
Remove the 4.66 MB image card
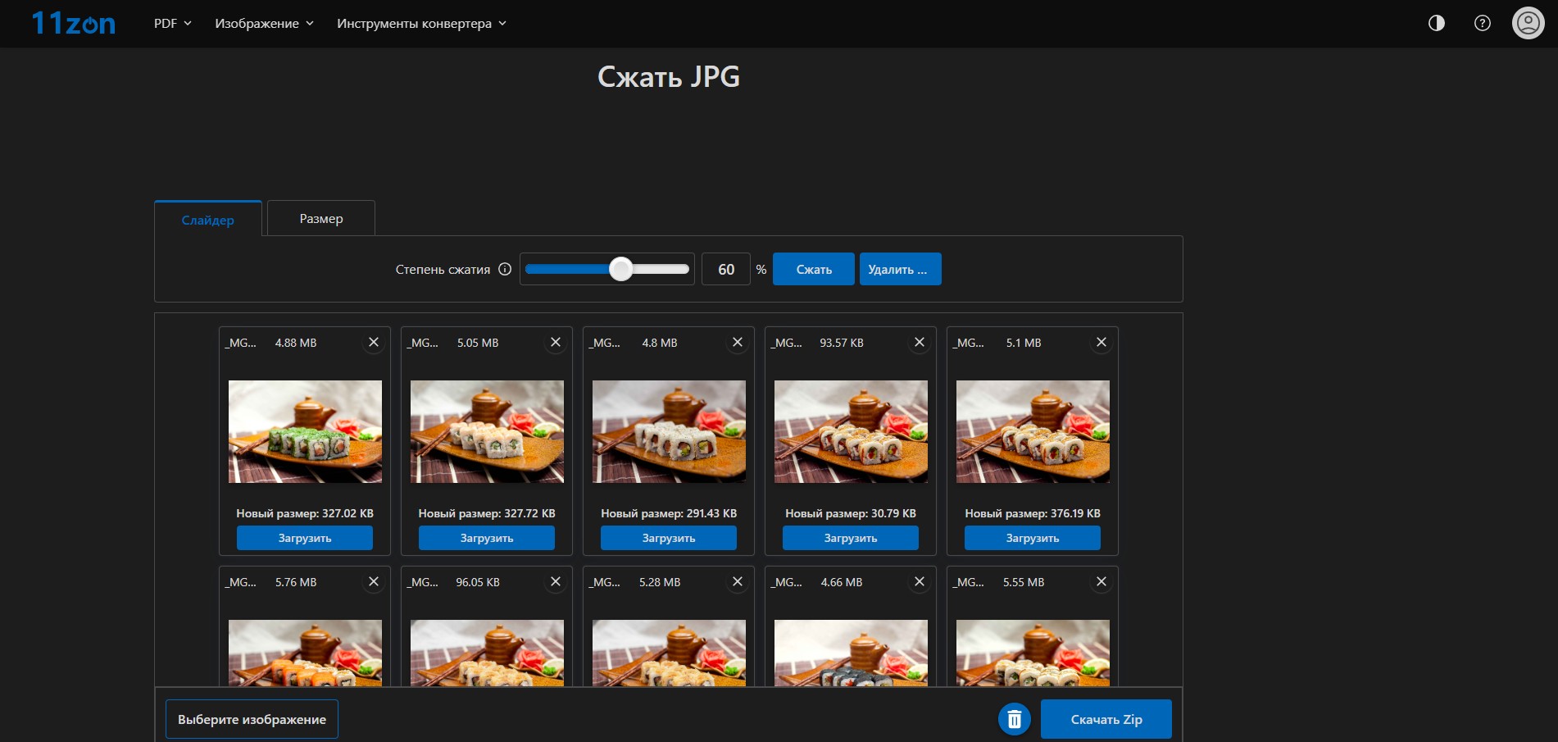pos(920,582)
